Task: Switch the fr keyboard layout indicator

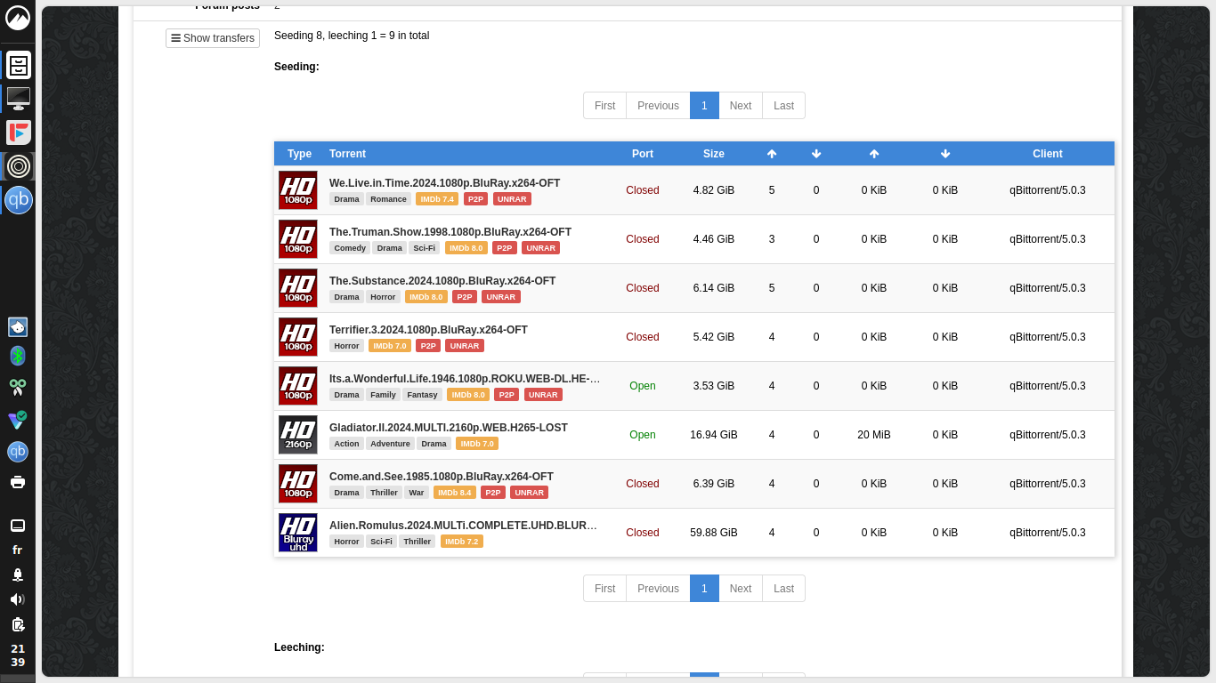Action: coord(18,550)
